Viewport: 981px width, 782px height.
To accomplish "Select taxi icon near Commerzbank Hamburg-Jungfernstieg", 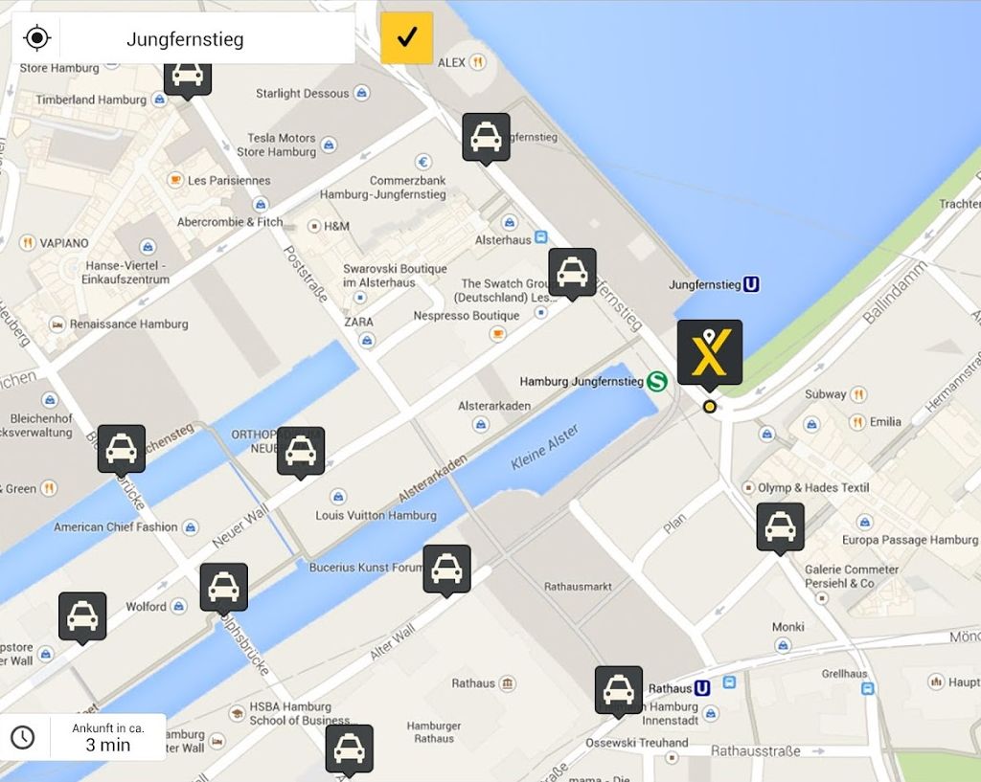I will [x=486, y=140].
